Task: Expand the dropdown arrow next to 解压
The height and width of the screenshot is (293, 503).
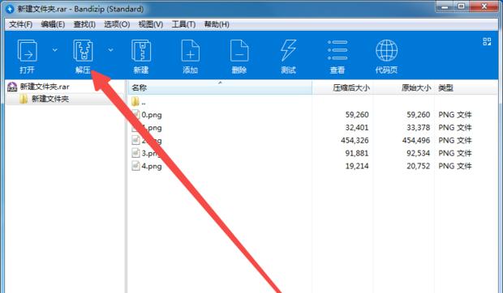Action: [110, 50]
